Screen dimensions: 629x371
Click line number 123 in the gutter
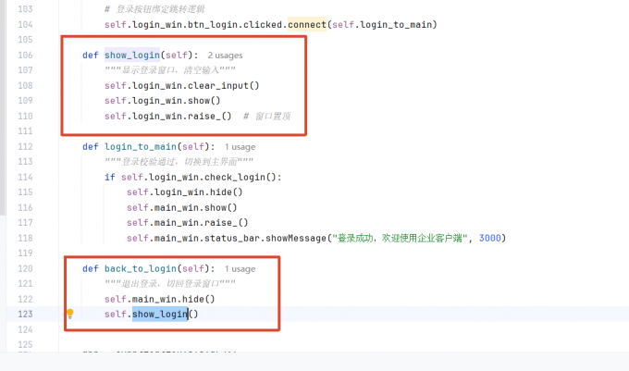25,314
